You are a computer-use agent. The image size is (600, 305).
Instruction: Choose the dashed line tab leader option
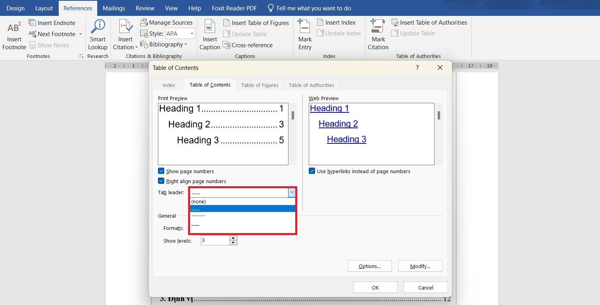point(198,216)
